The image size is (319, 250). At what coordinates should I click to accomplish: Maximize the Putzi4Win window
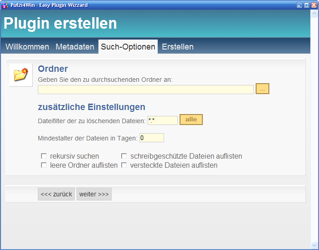point(307,5)
